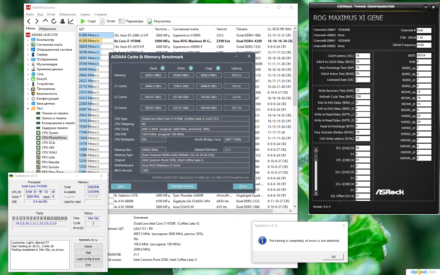This screenshot has width=440, height=275.
Task: Open Отчёт from the AIDA64 toolbar
Action: tap(108, 21)
